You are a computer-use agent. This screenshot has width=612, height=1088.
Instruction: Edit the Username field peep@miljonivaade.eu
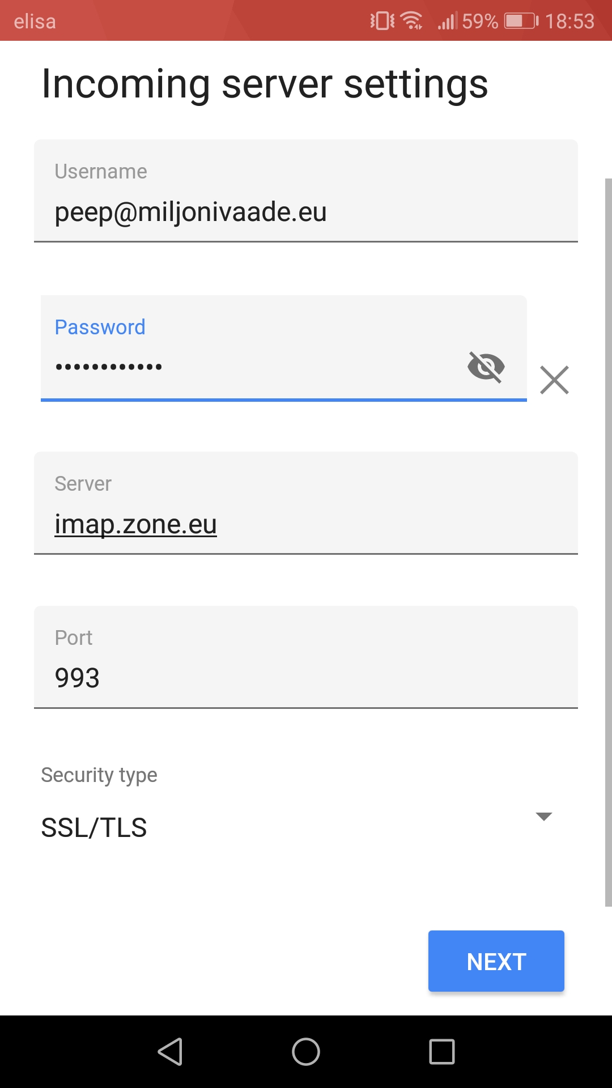click(x=306, y=212)
